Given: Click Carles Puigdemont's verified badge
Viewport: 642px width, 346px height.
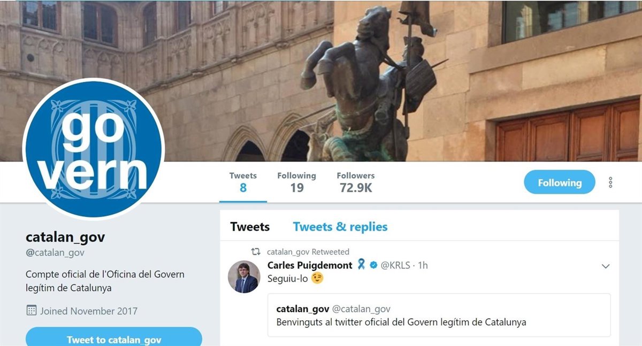Looking at the screenshot, I should [373, 265].
